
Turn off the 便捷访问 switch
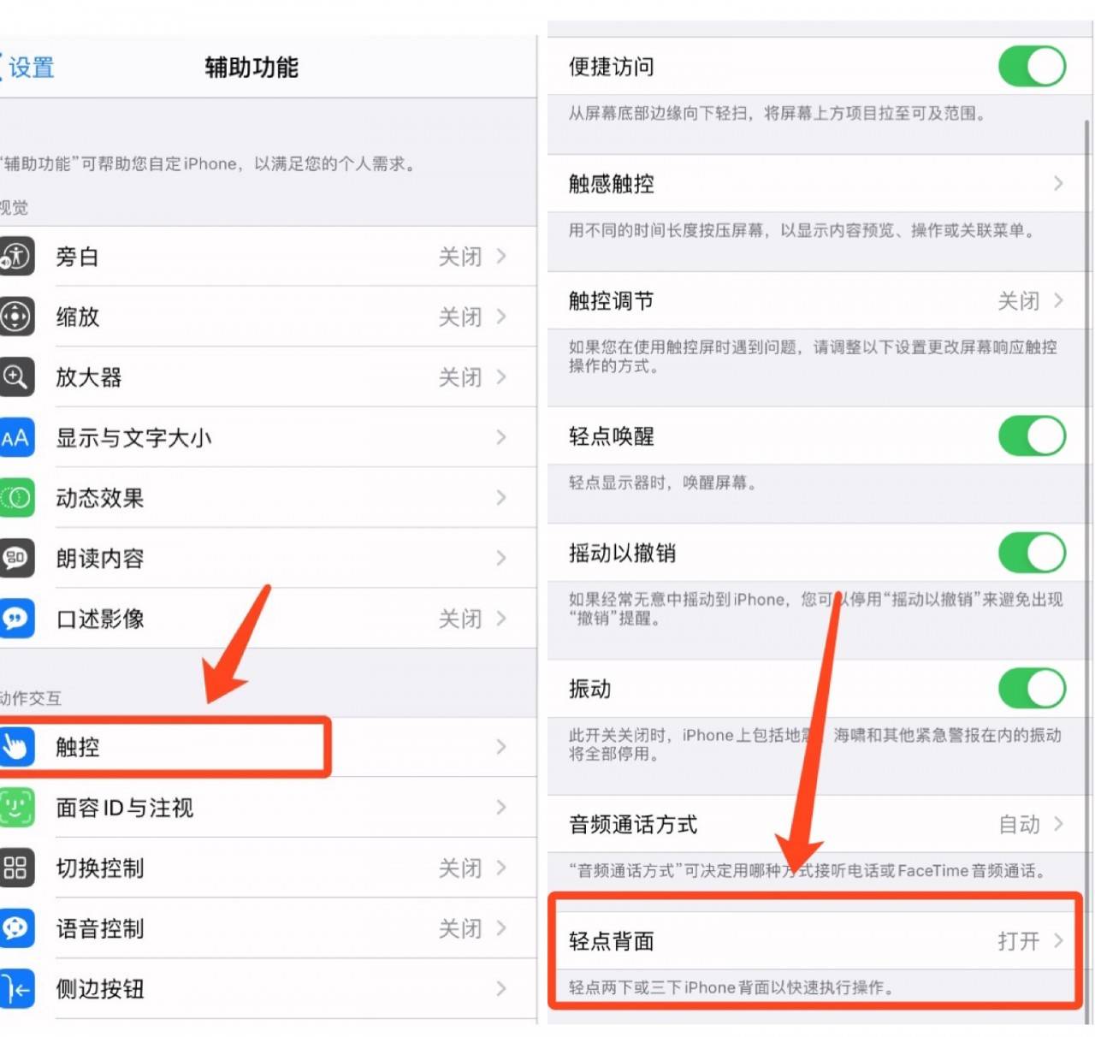[x=1032, y=67]
